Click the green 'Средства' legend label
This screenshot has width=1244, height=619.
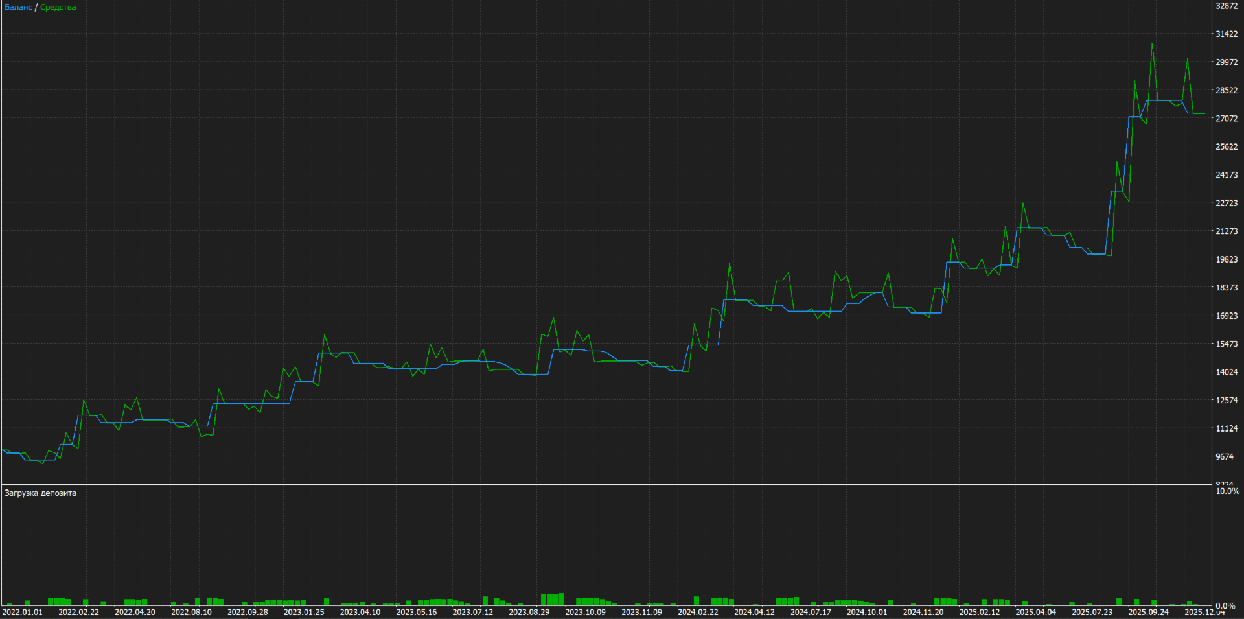(58, 8)
